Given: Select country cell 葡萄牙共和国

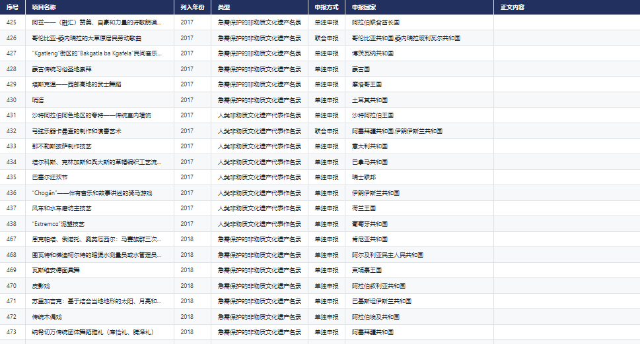Looking at the screenshot, I should coord(370,224).
